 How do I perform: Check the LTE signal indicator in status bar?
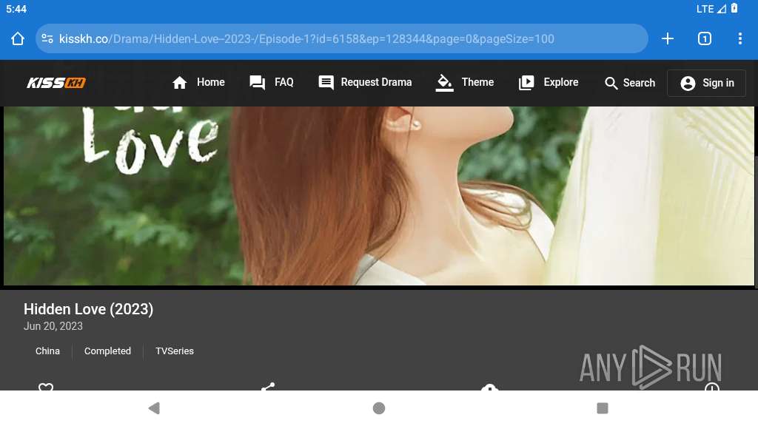711,9
